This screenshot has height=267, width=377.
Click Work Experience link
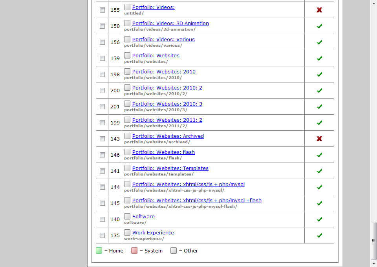pos(153,233)
